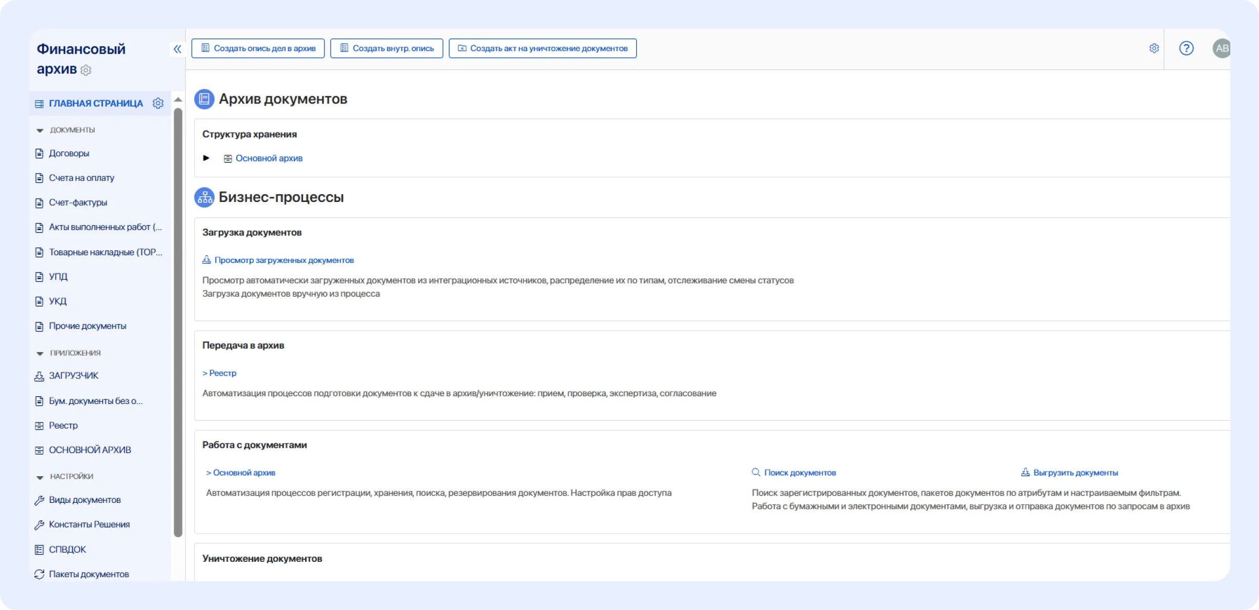Open Пакеты документов sidebar item
This screenshot has height=610, width=1259.
tap(89, 575)
